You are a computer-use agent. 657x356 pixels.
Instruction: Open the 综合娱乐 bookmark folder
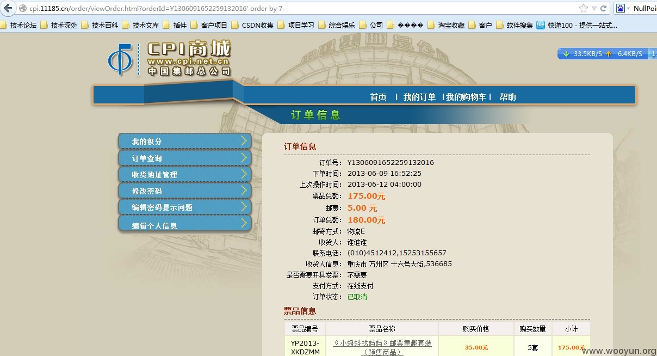337,25
